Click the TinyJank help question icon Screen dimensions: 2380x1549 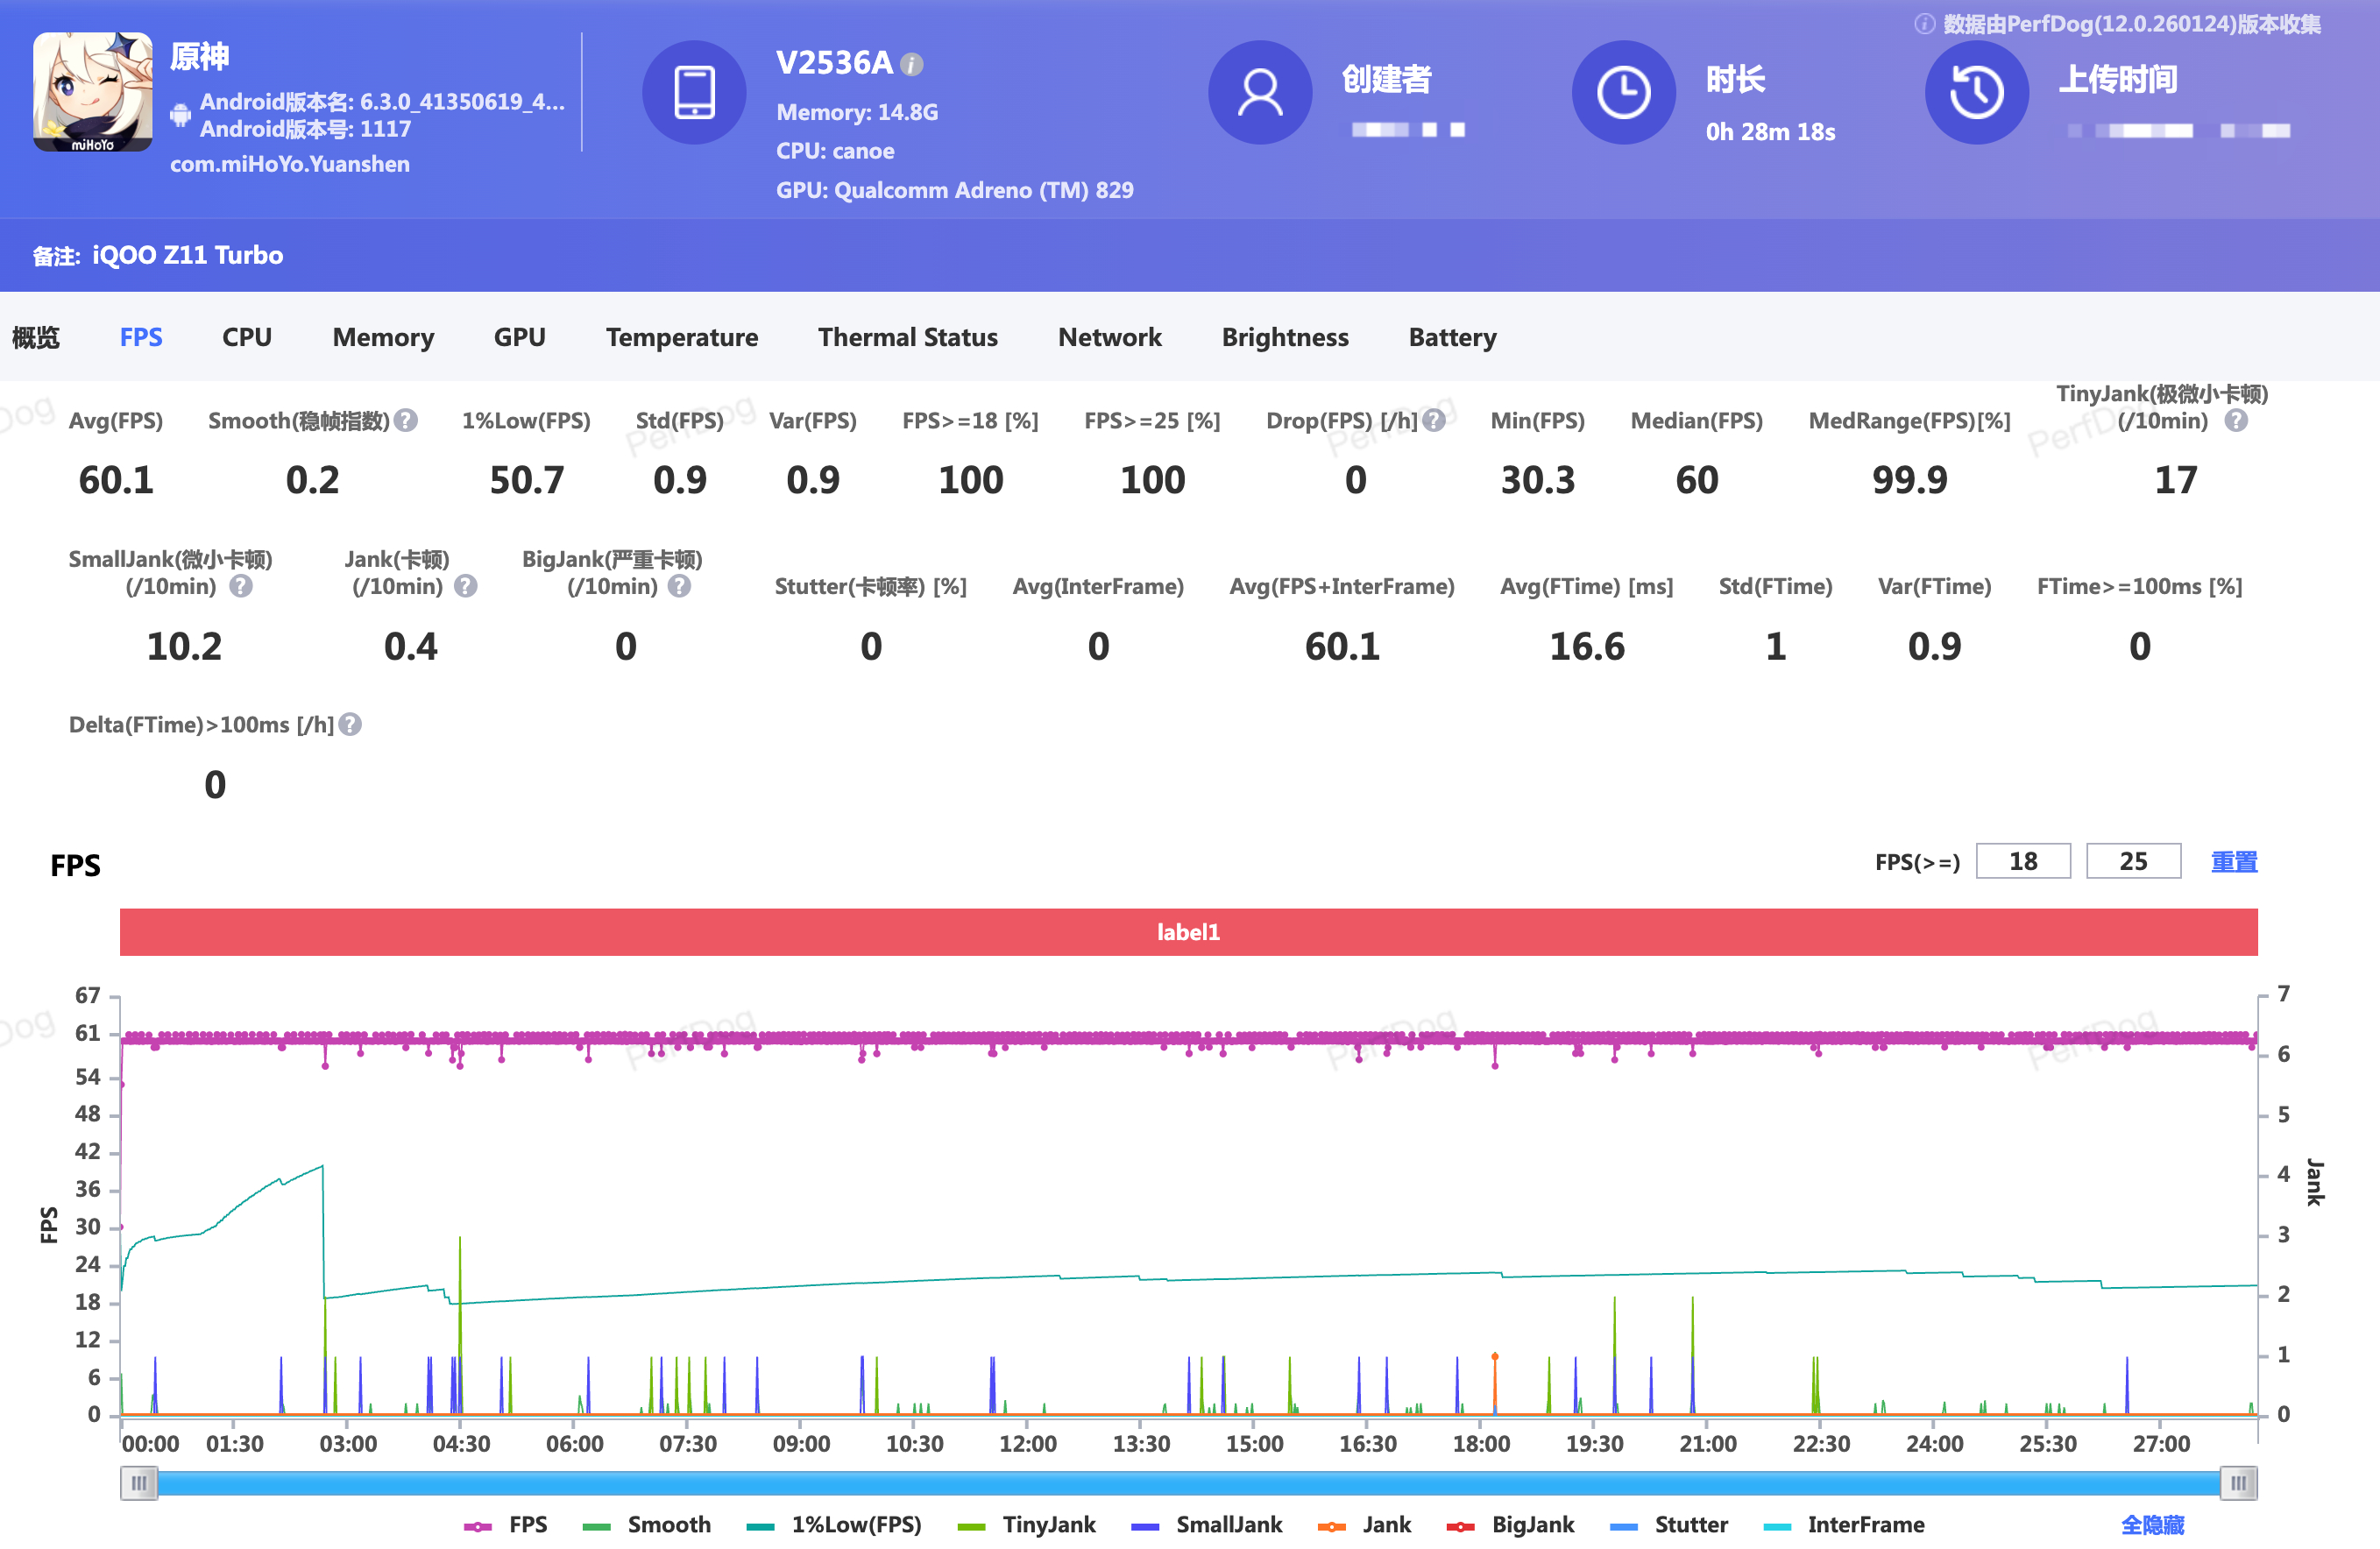point(2236,421)
